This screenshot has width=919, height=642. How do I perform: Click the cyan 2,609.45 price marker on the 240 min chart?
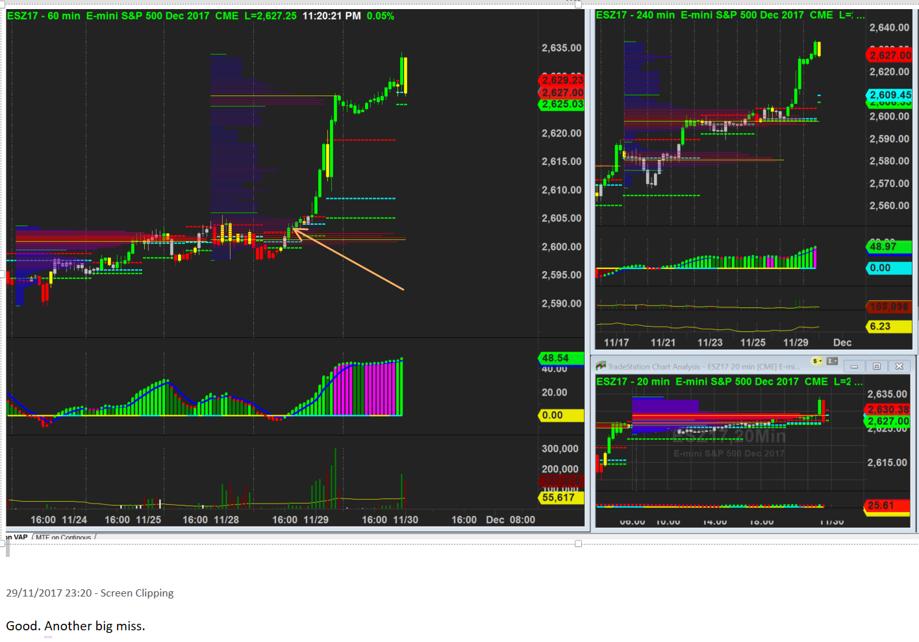(889, 95)
